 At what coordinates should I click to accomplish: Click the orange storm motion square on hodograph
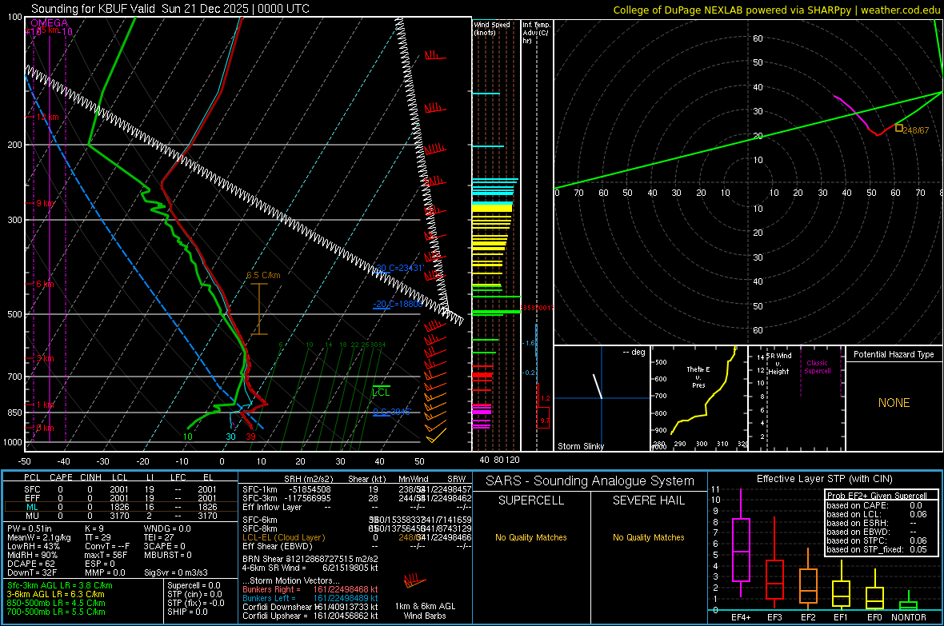click(899, 128)
